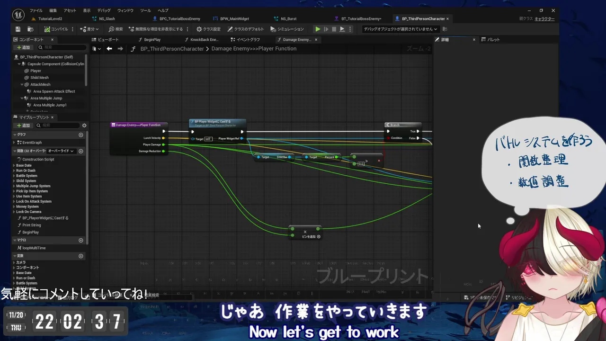Add new variable with plus icon

pos(81,256)
